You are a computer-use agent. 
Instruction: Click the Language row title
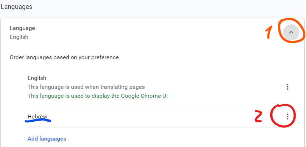click(x=22, y=28)
